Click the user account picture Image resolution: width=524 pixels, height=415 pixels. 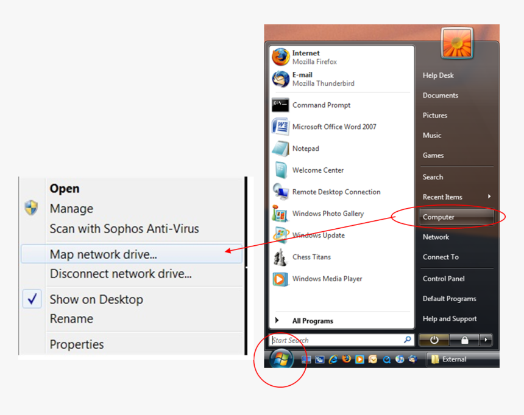(x=457, y=43)
